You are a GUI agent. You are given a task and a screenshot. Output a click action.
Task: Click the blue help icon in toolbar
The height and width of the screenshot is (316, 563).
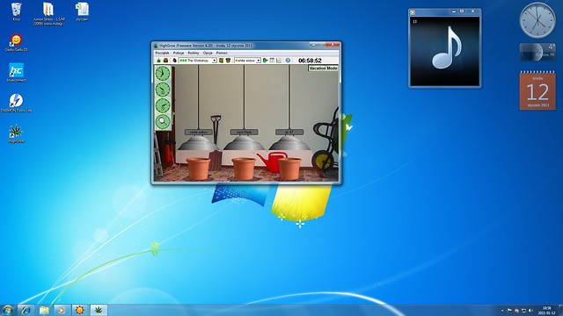coord(288,61)
